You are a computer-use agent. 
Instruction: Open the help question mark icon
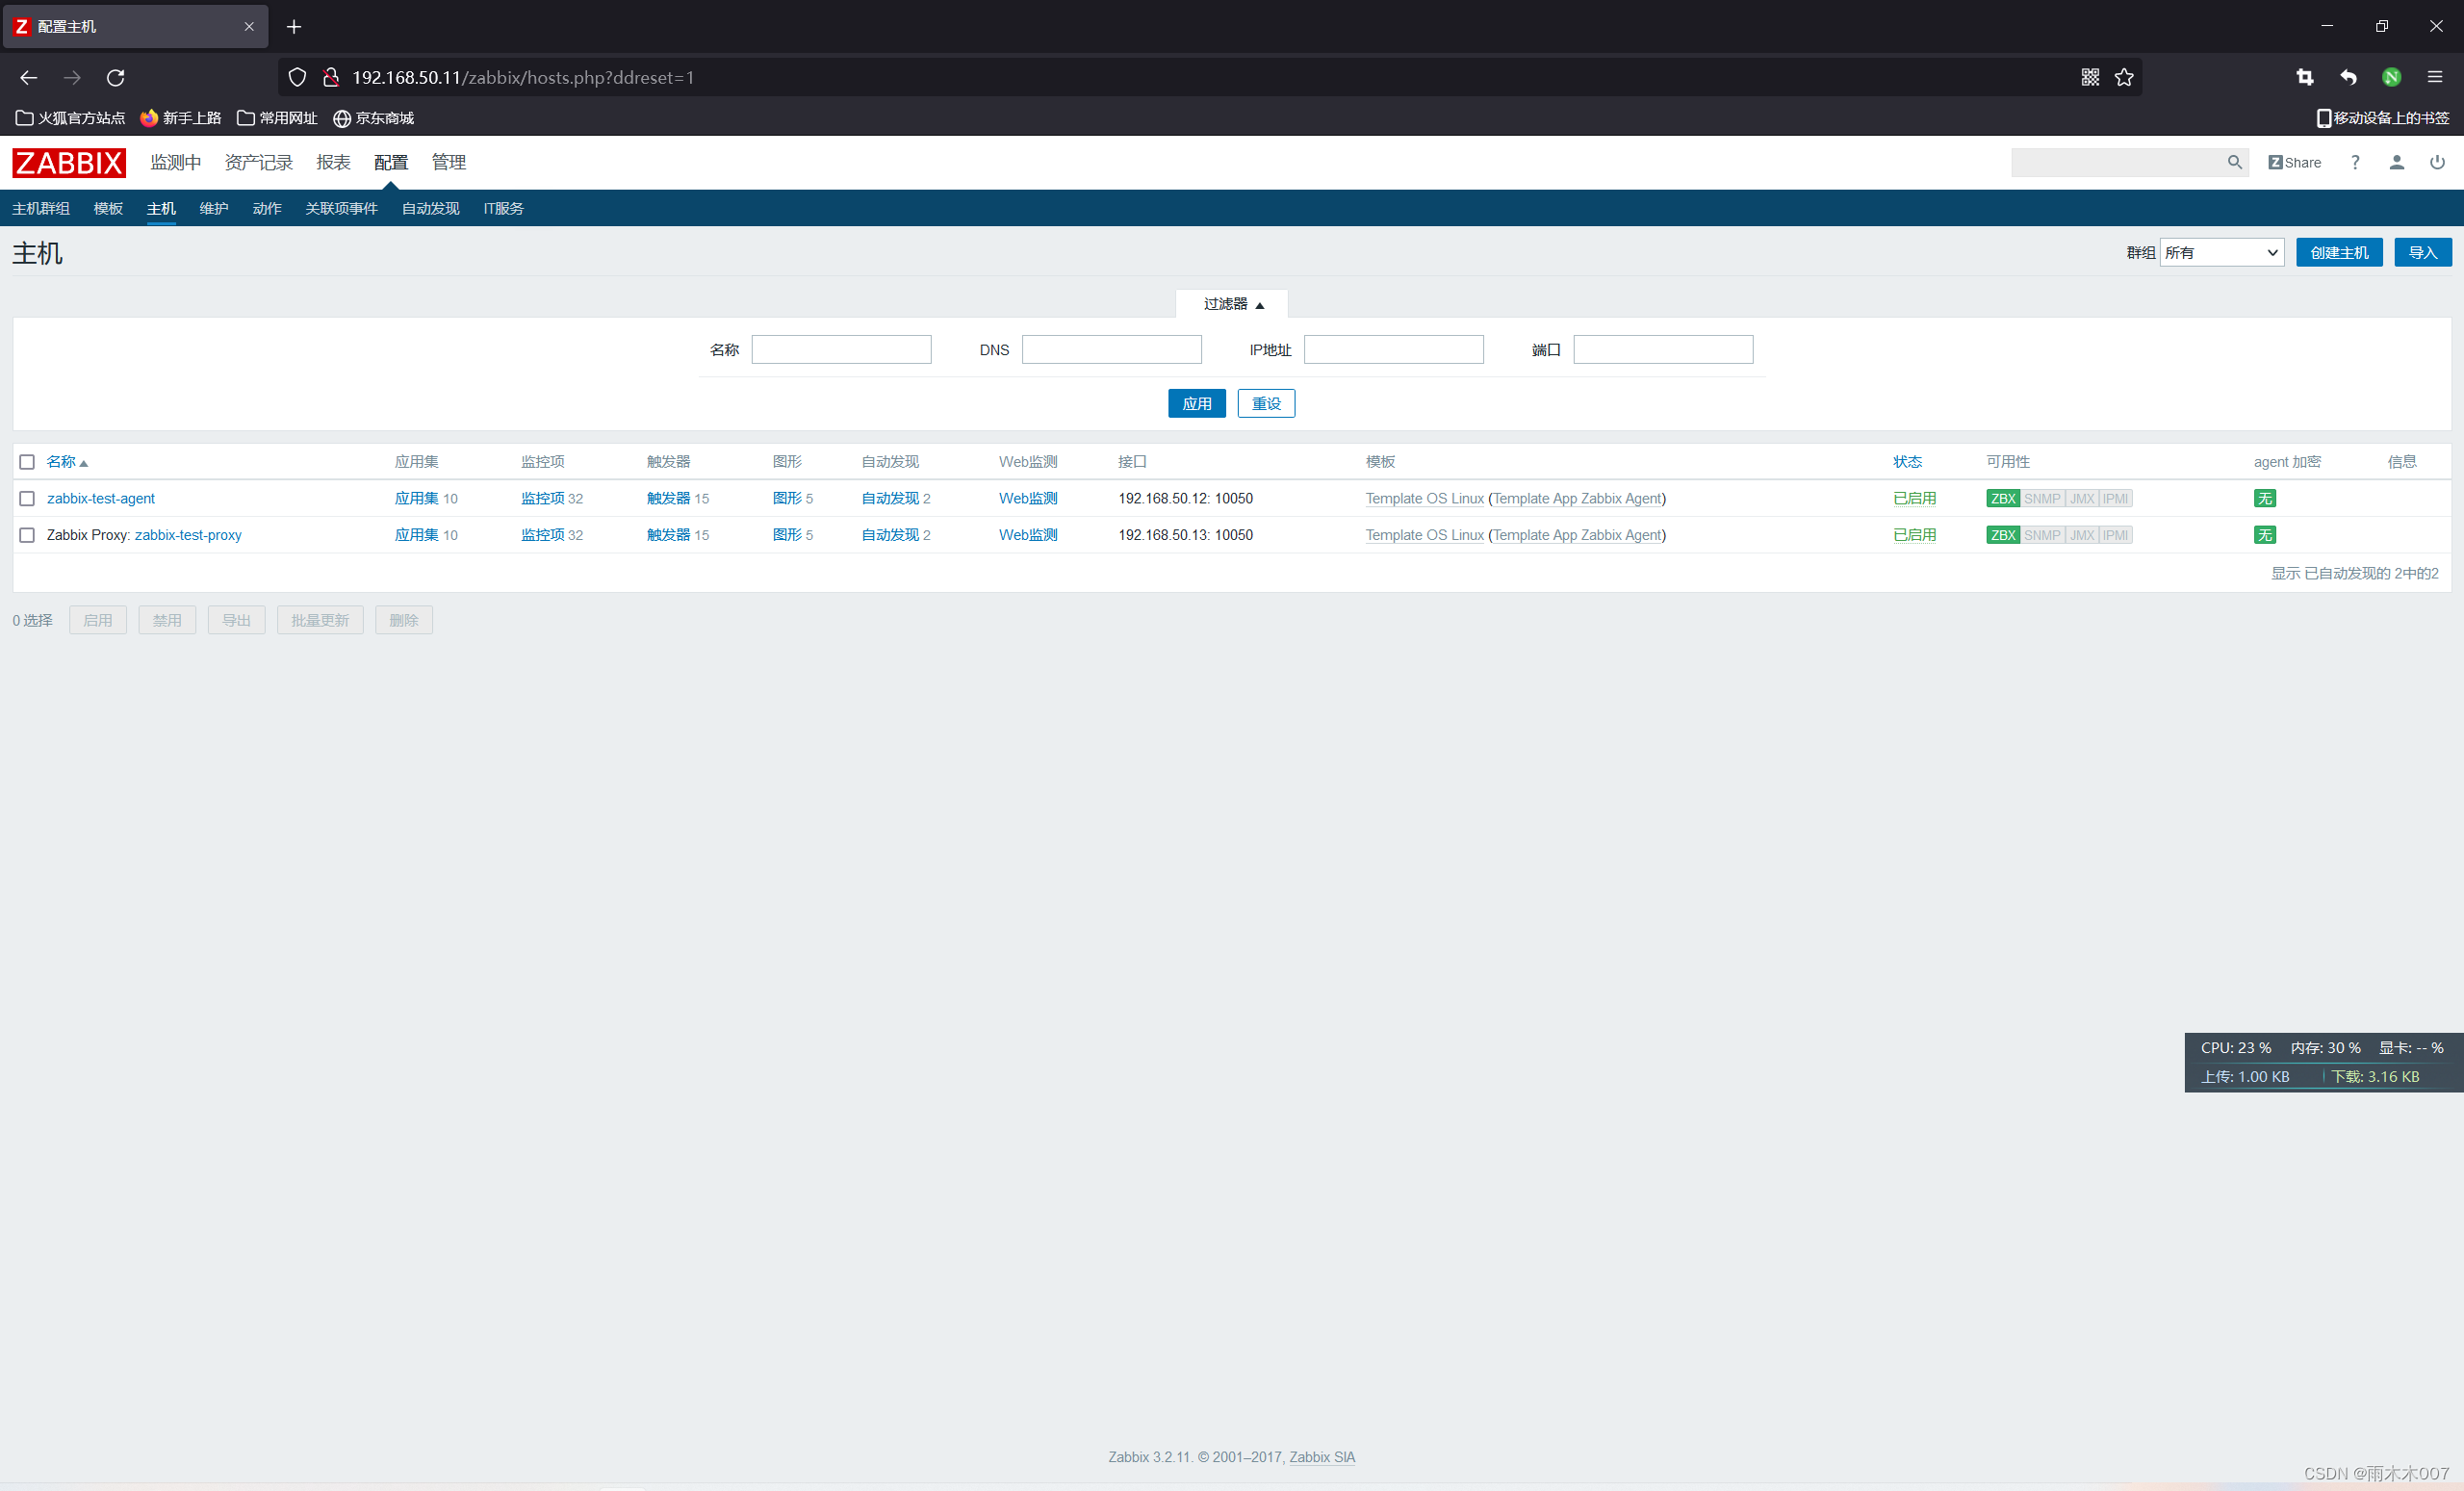point(2355,162)
